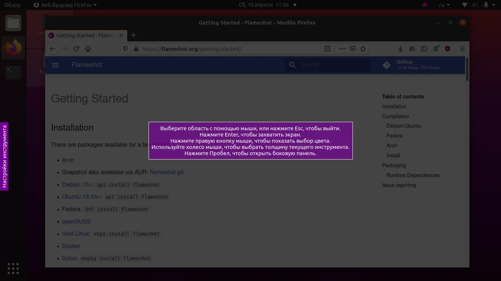
Task: Click the Firefox icon in the dock
Action: tap(13, 48)
